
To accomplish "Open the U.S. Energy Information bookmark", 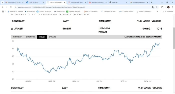I will click(127, 11).
